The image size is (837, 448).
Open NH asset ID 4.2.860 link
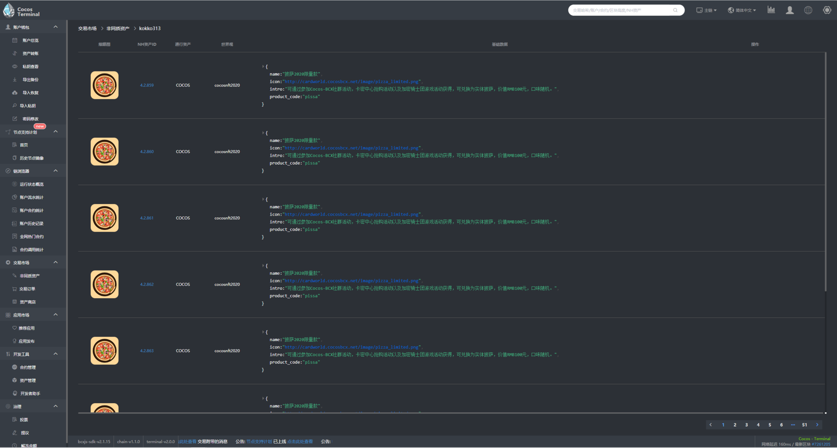click(146, 152)
